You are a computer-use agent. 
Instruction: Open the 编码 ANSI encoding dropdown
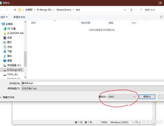[122, 97]
